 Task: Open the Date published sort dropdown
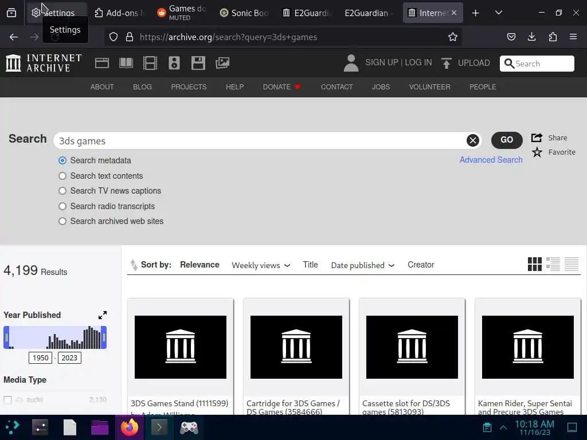[x=363, y=265]
